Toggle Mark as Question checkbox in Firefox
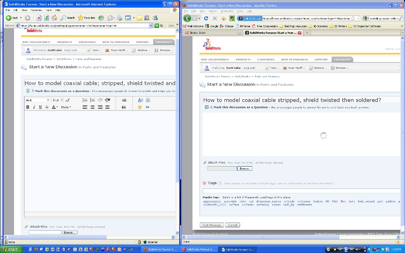Screen dimensions: 405x253 click(x=207, y=107)
